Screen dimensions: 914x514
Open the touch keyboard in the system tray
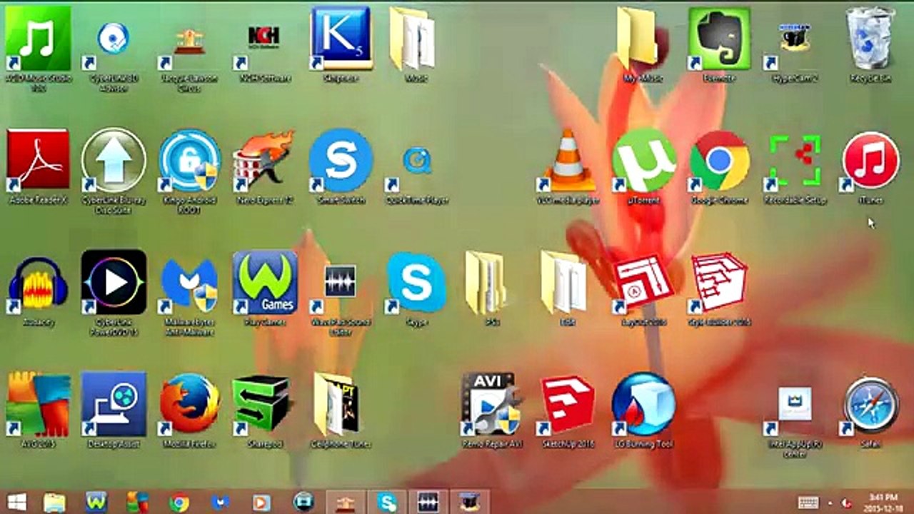808,502
